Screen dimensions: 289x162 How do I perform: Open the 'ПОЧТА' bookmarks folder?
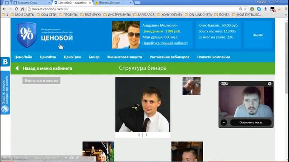coord(222,15)
